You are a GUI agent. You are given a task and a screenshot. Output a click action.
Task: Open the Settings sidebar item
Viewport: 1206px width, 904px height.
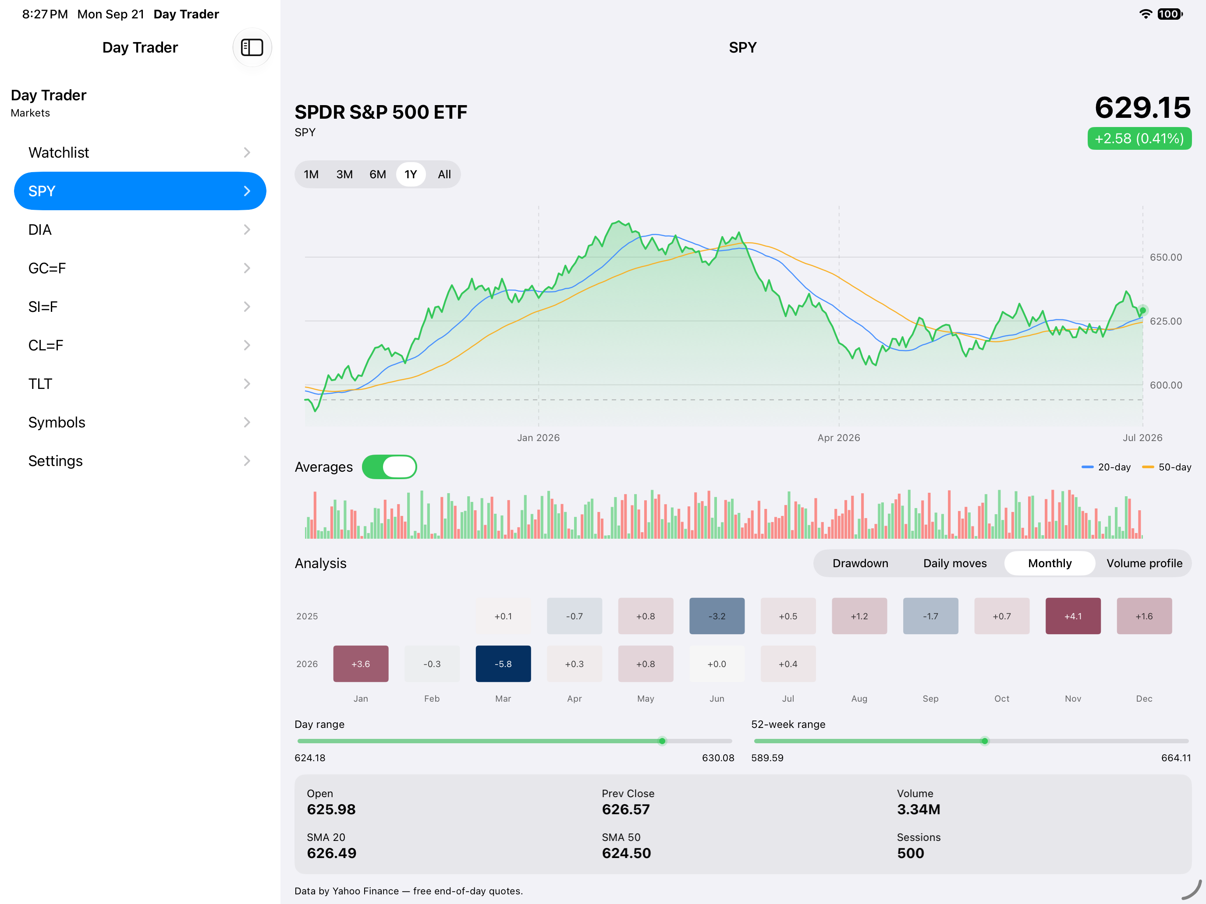[140, 461]
